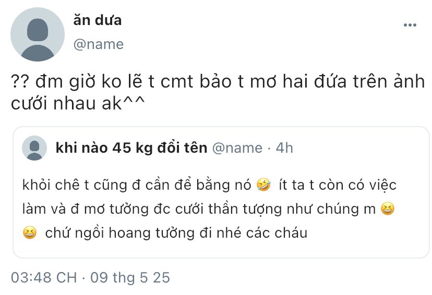Click the '4h' time on quoted tweet

pyautogui.click(x=284, y=148)
